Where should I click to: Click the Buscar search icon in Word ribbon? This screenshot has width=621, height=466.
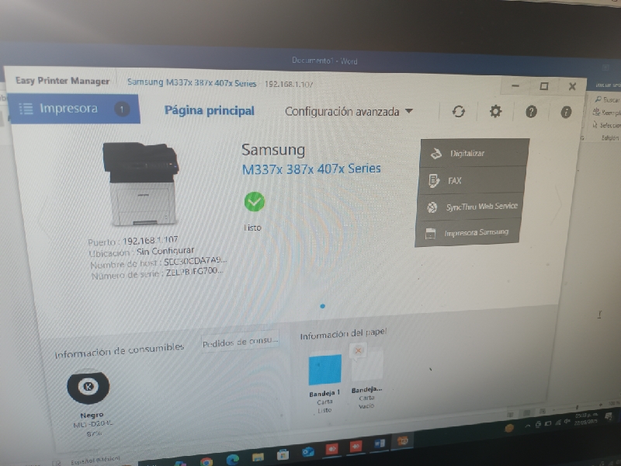point(598,99)
